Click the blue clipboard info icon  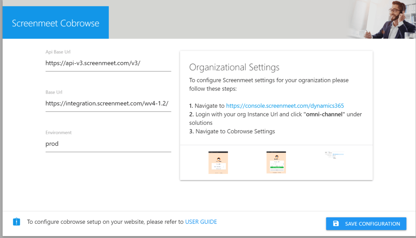(16, 222)
